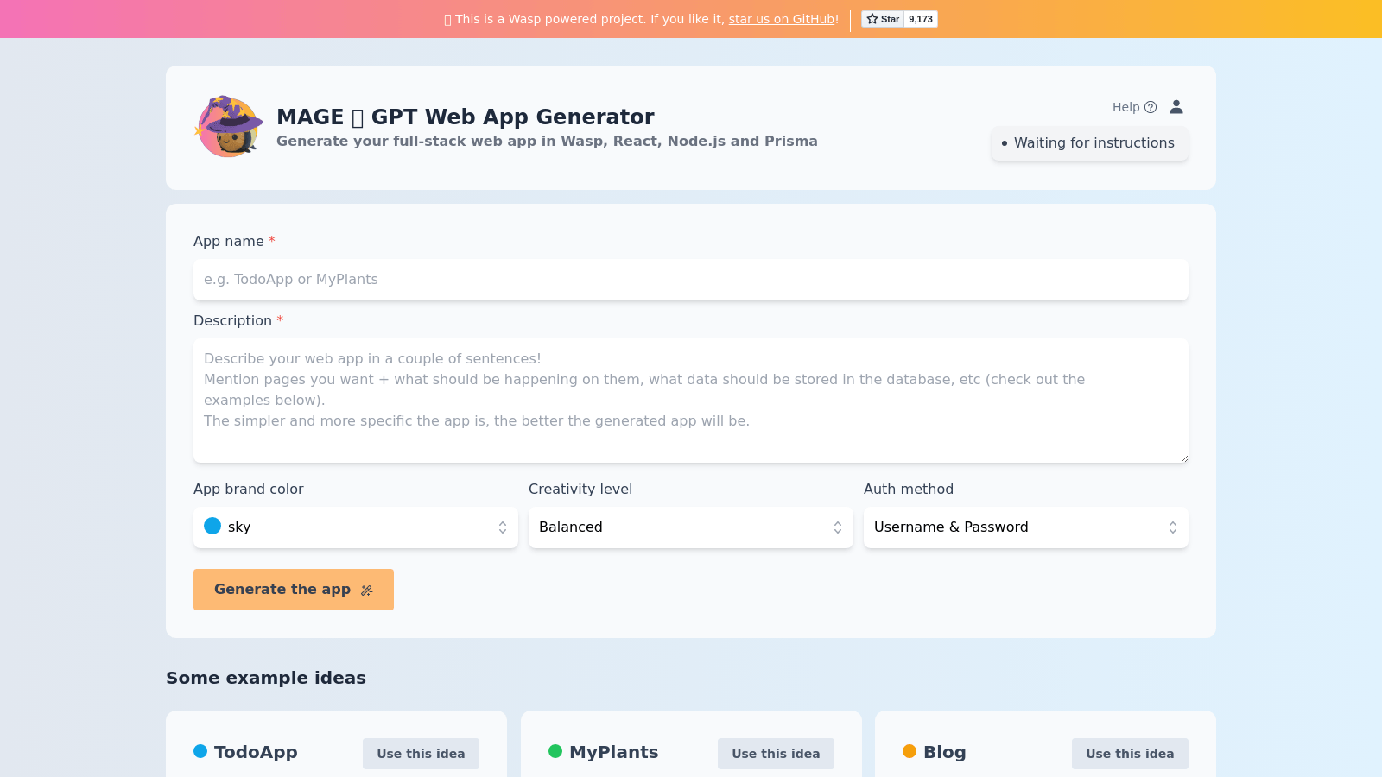This screenshot has width=1382, height=777.
Task: Click the MyPlants card title
Action: point(614,752)
